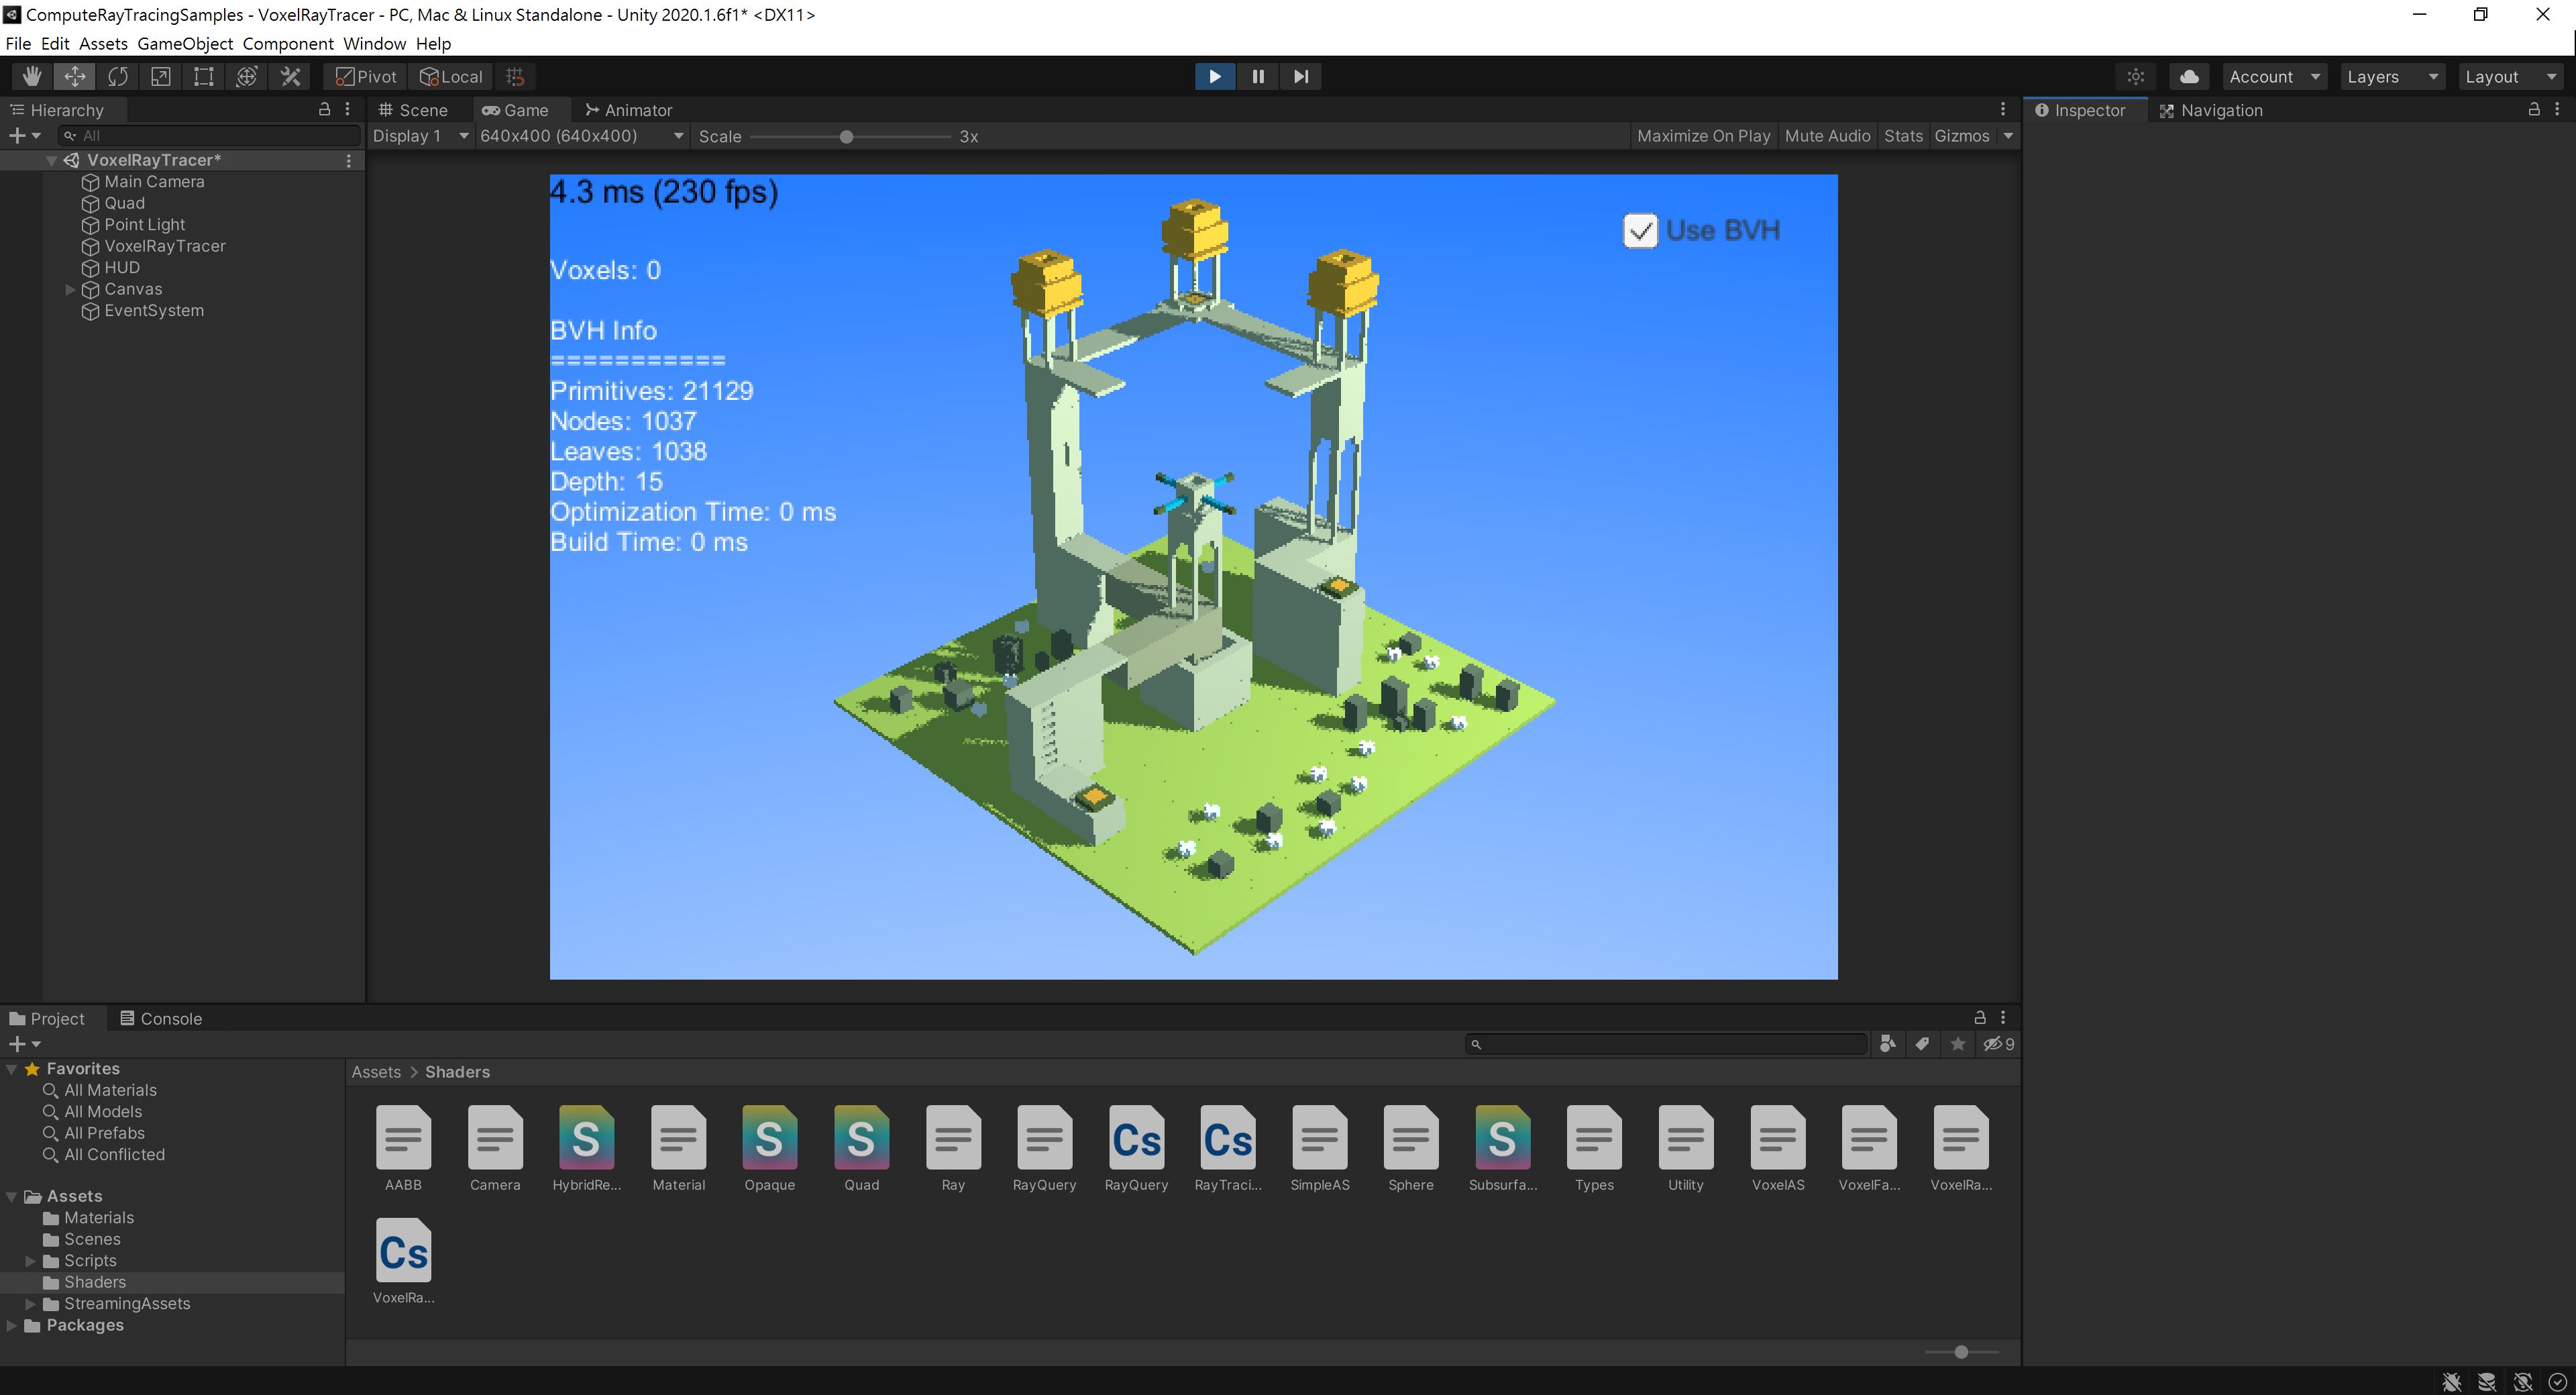
Task: Open the SubsurfaceScattering shader
Action: click(x=1503, y=1137)
